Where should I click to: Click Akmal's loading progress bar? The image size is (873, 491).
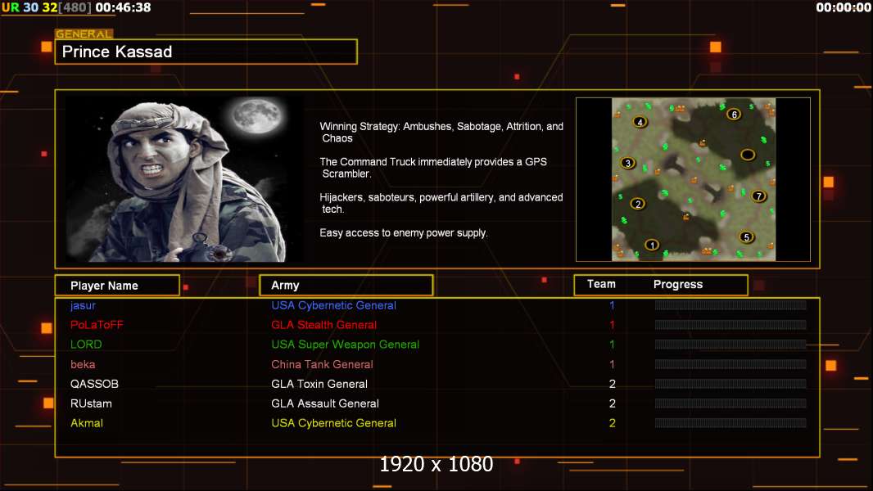tap(731, 423)
